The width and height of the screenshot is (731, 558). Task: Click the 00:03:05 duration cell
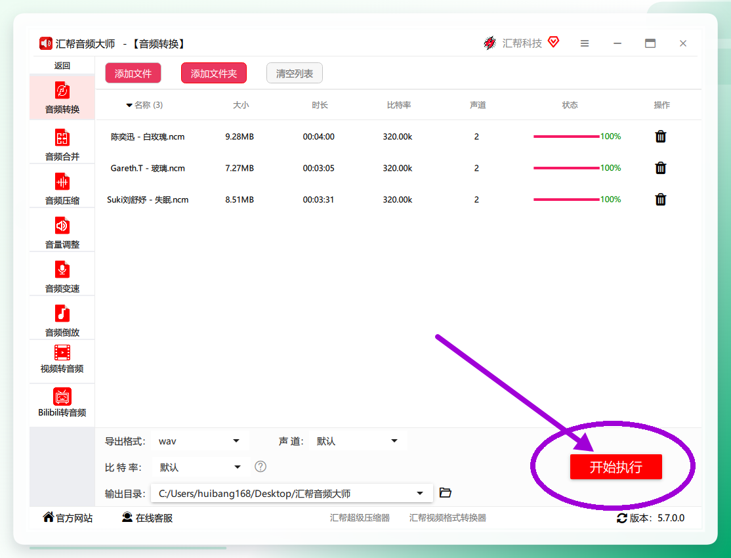coord(318,168)
